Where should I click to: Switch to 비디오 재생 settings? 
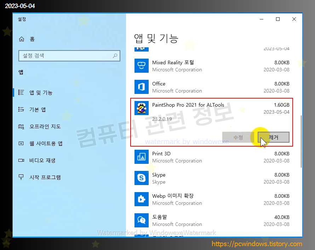pos(42,160)
